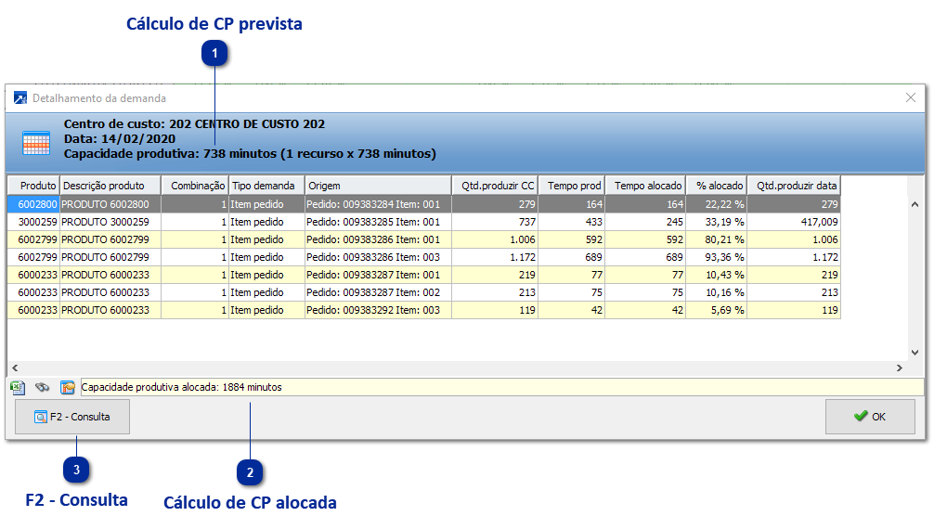Select origin Pedido: 009383287 Item: 002
The width and height of the screenshot is (947, 529).
click(x=378, y=292)
